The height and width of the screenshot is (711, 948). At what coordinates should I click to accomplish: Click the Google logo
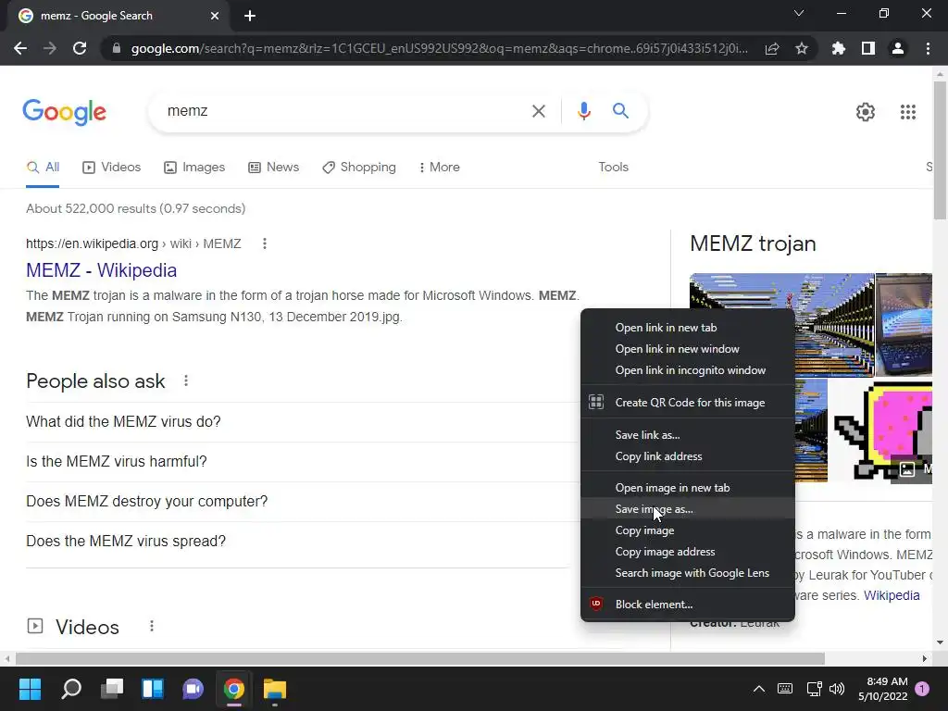coord(64,112)
